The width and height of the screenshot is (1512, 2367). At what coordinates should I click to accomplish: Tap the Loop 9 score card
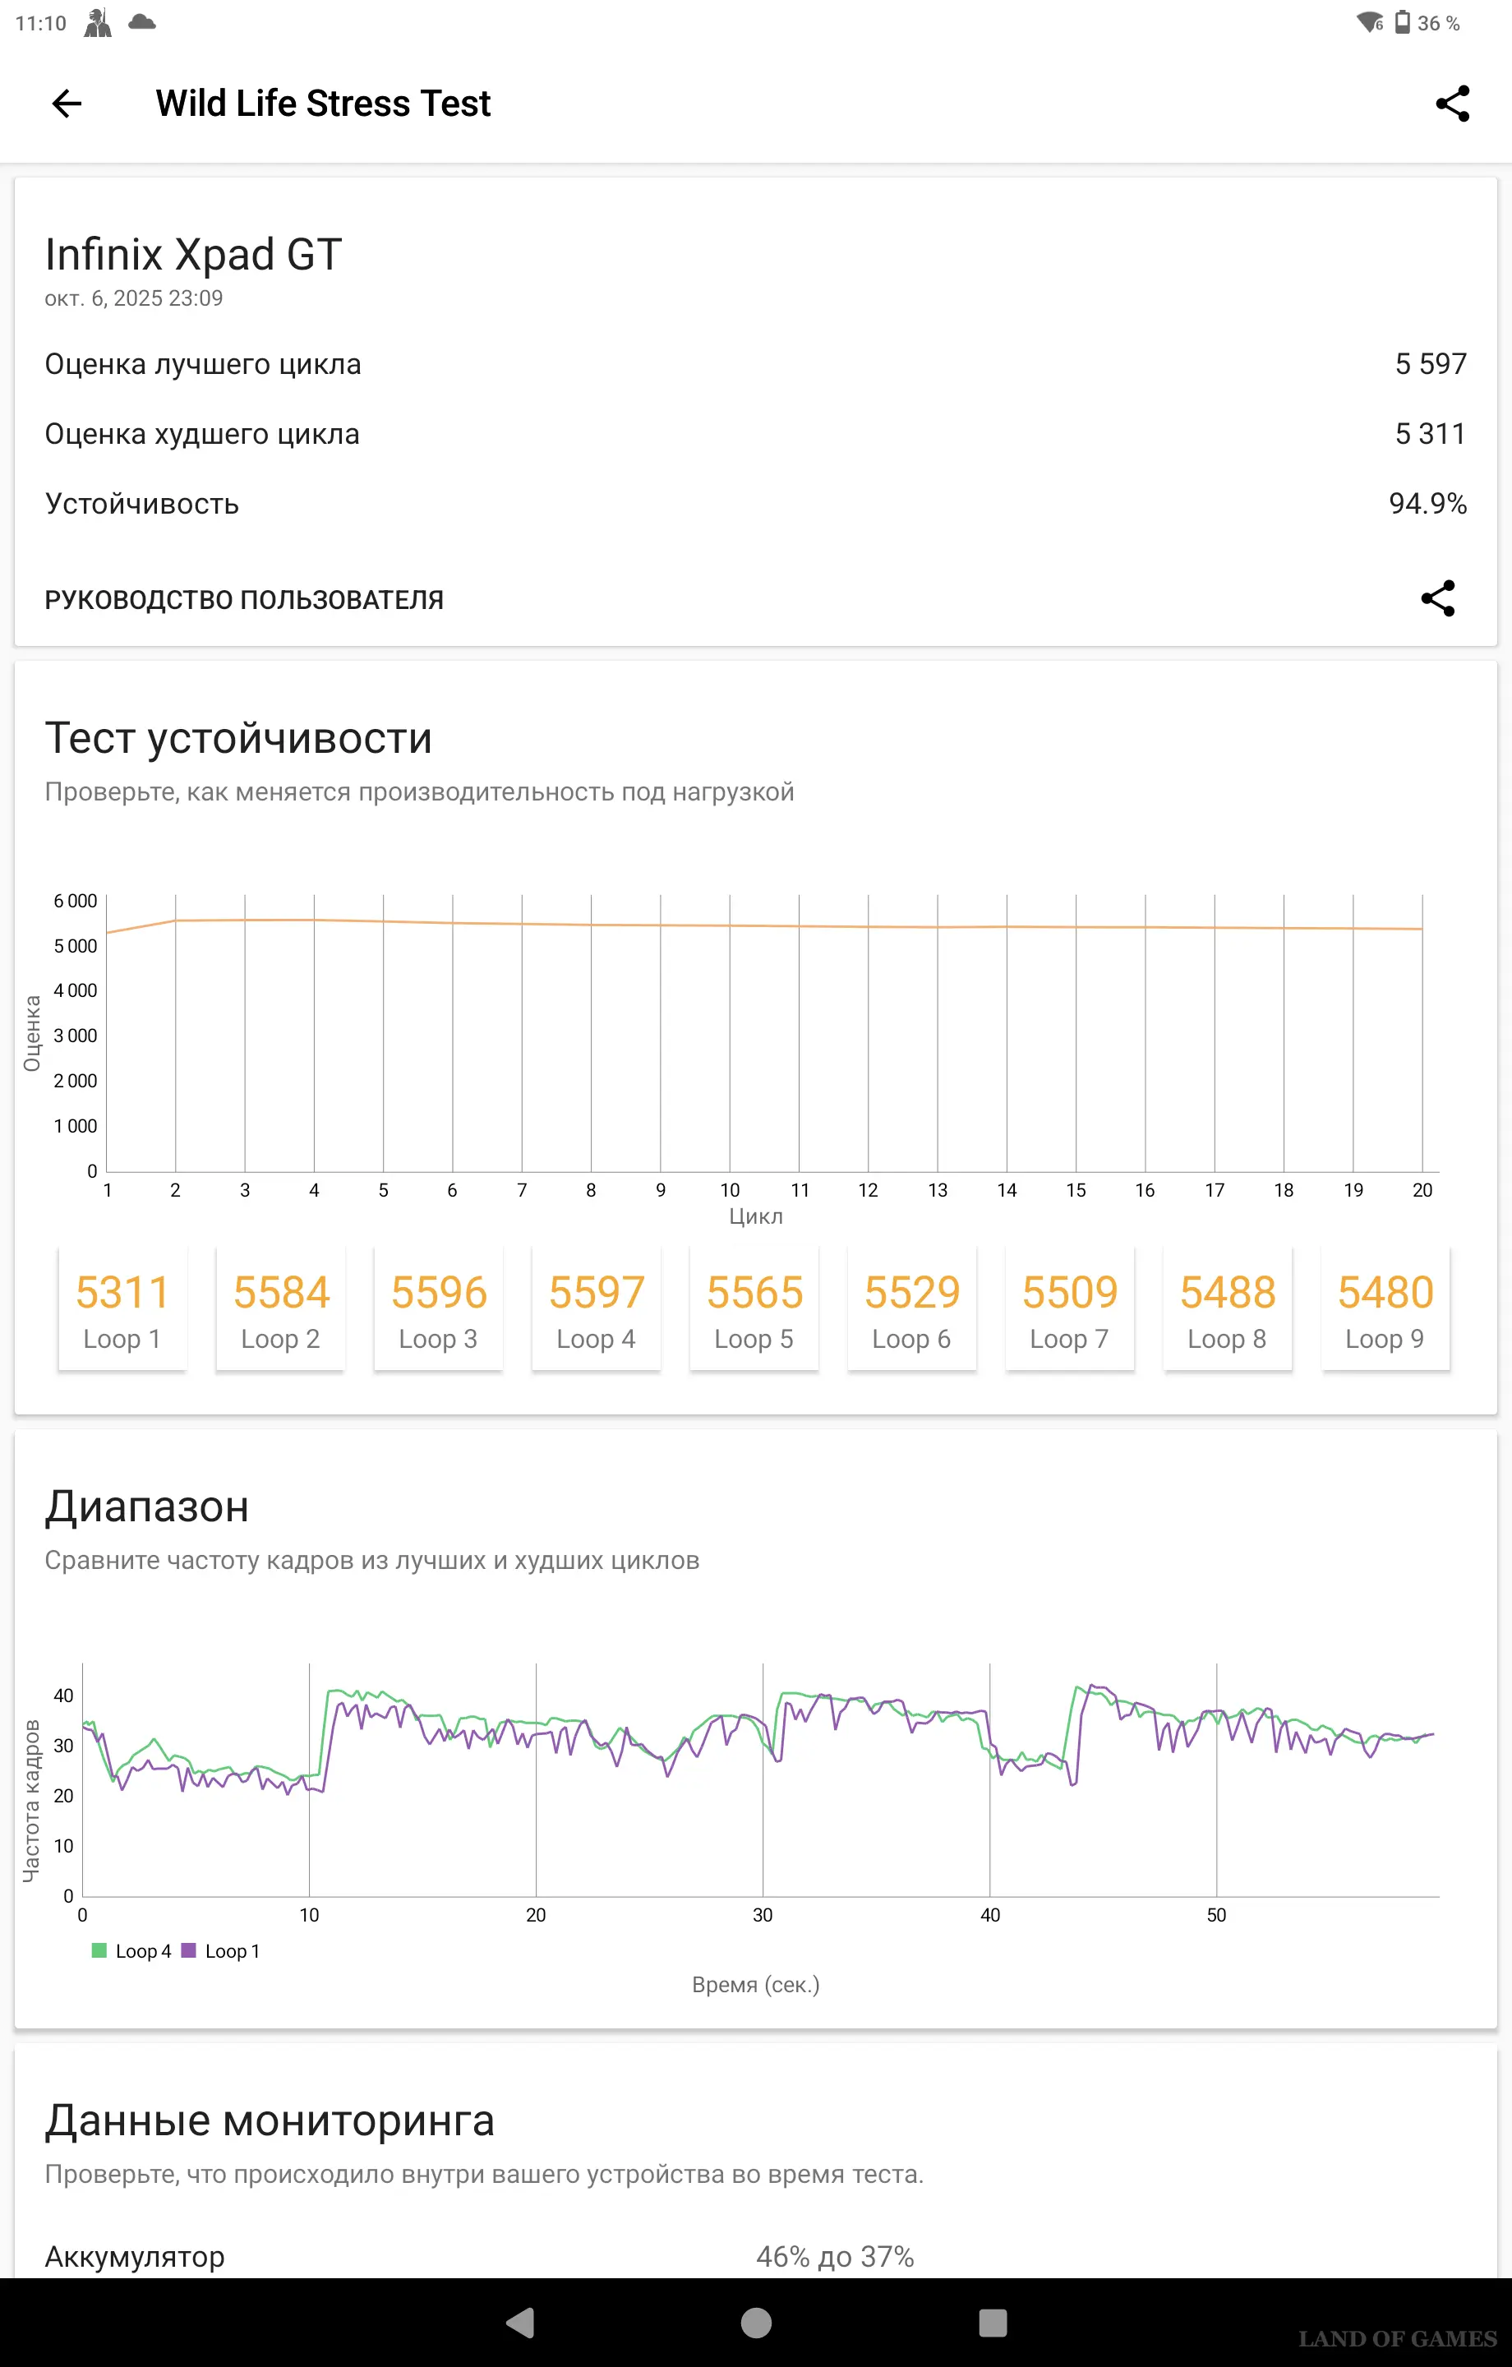1385,1308
